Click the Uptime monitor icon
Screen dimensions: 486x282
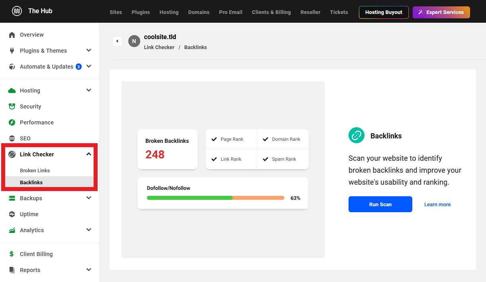[x=12, y=214]
